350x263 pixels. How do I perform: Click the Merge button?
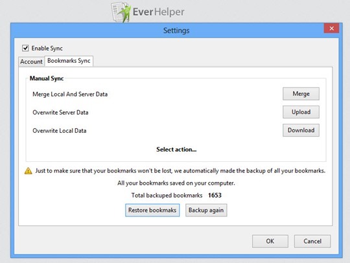coord(301,94)
